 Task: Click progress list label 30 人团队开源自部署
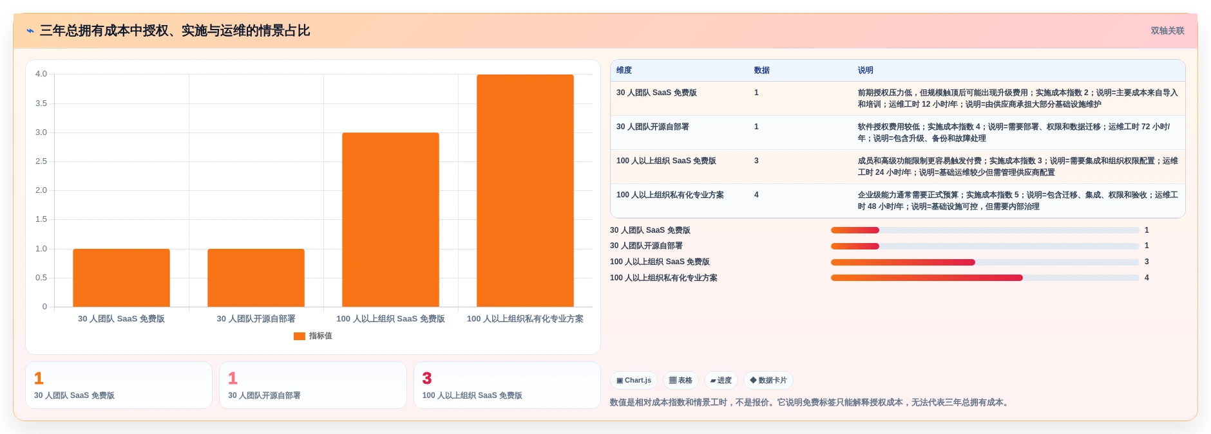point(646,246)
